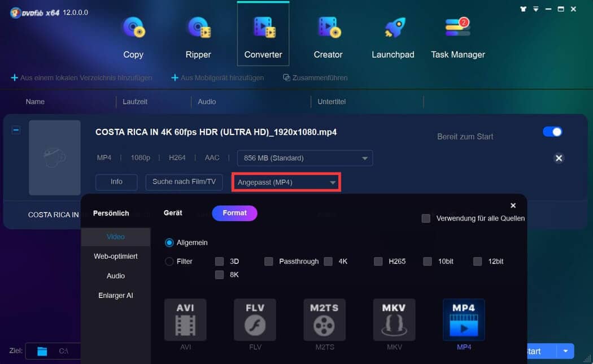Screen dimensions: 593x364
Task: Choose M2TS as output format
Action: (324, 319)
